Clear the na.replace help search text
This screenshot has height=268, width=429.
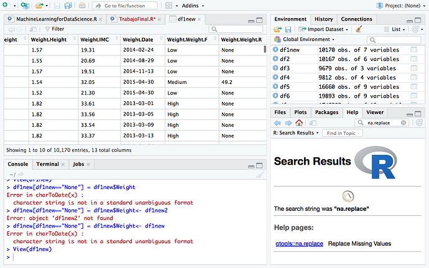[x=403, y=123]
